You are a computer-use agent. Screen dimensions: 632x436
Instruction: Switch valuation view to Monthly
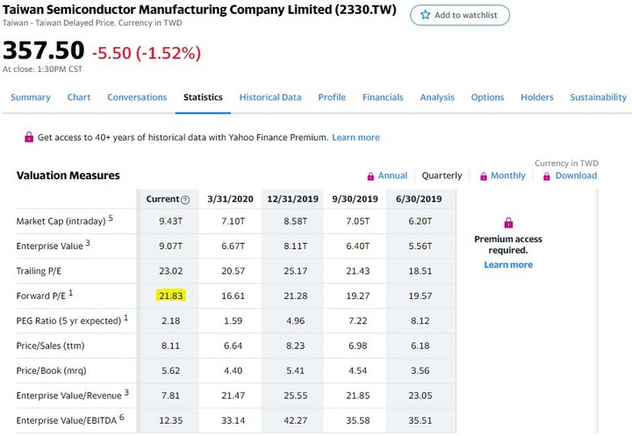click(x=508, y=175)
